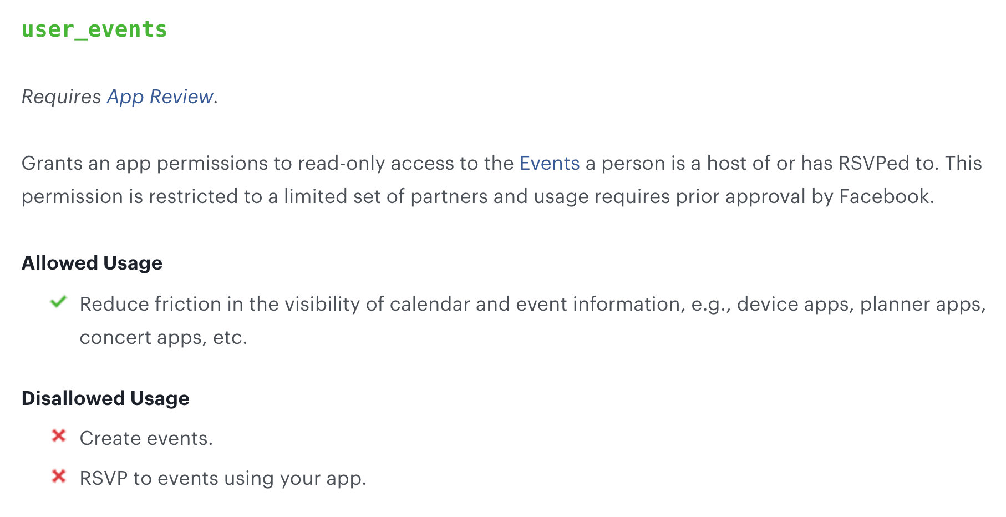Click the red X beside Create events
The width and height of the screenshot is (1006, 517).
point(59,437)
